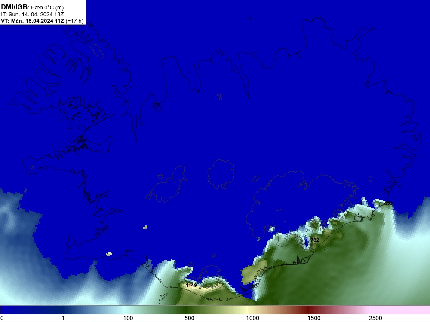Viewport: 430px width, 322px height.
Task: Click the '782' map value label
Action: click(x=315, y=240)
